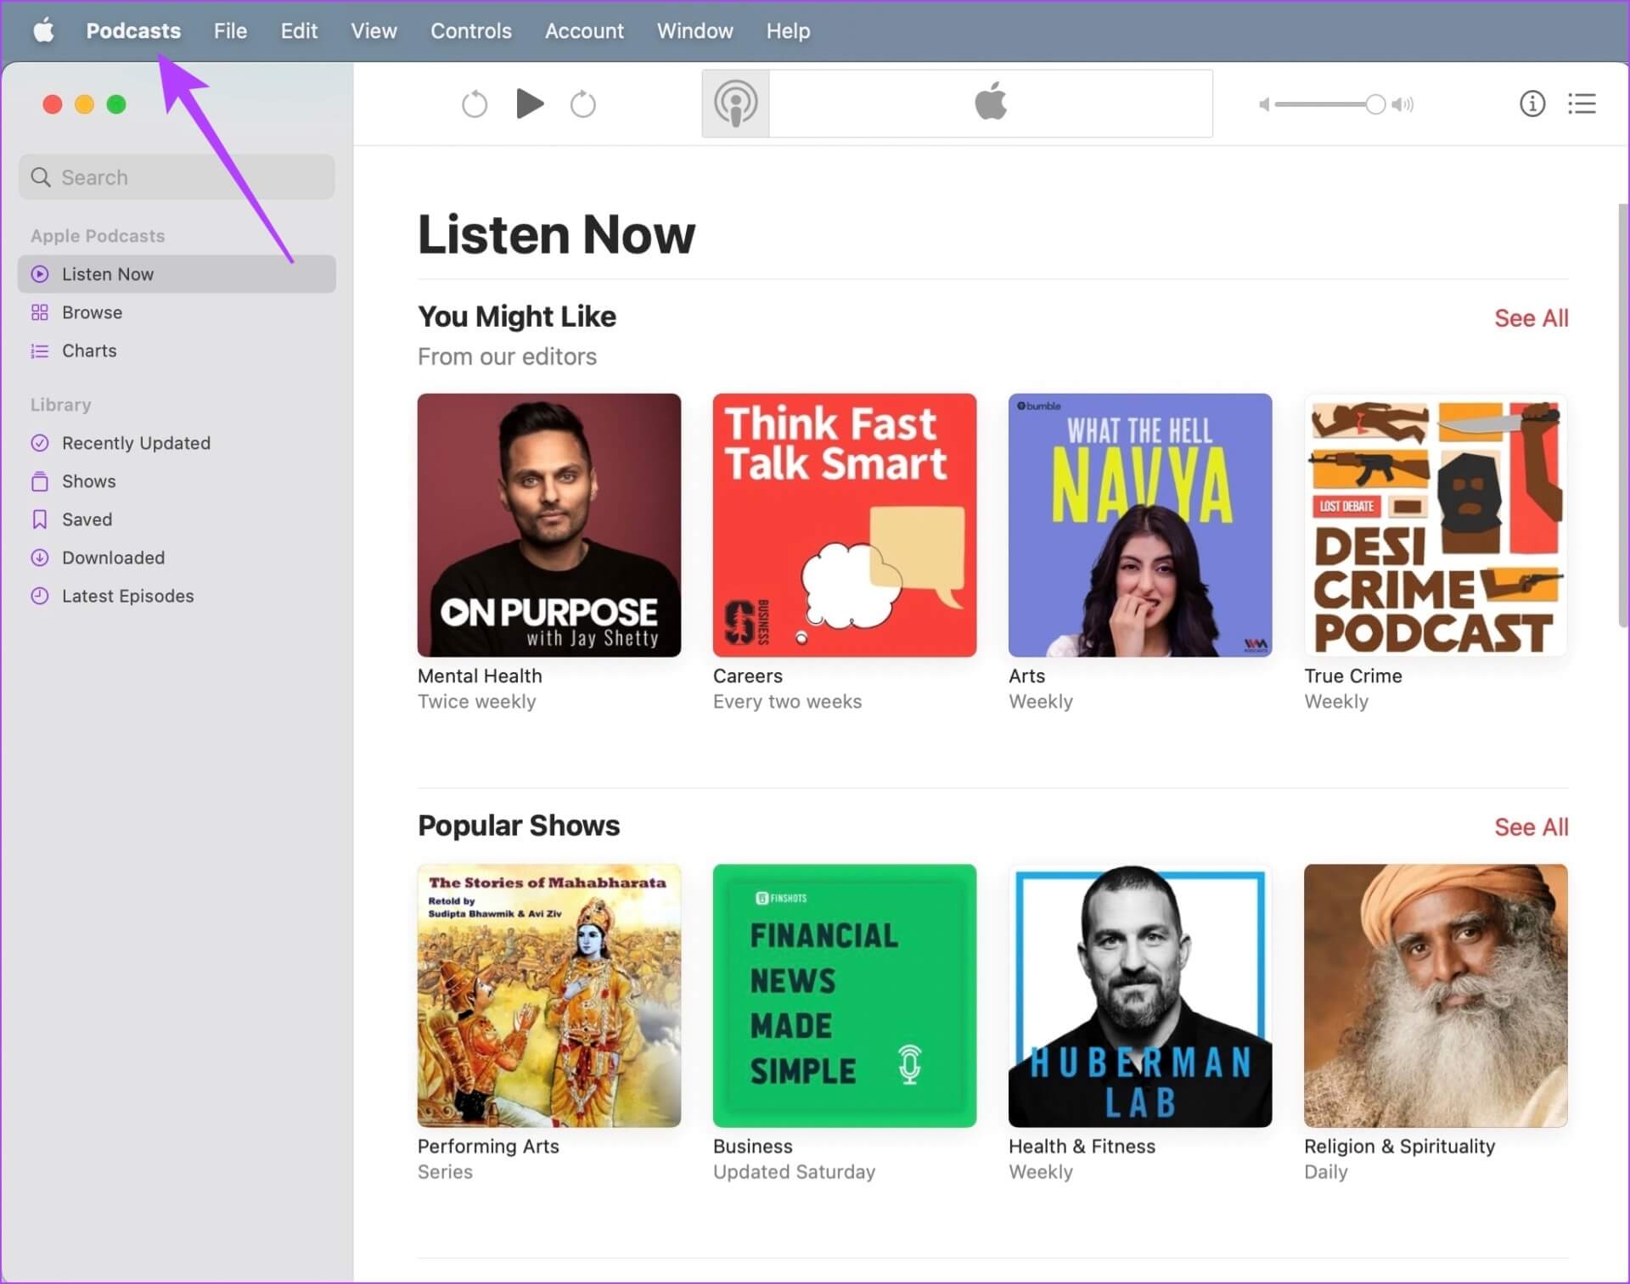The image size is (1630, 1284).
Task: Click the Fast Forward button on right
Action: 583,104
